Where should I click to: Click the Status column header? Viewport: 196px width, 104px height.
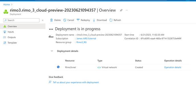138,61
